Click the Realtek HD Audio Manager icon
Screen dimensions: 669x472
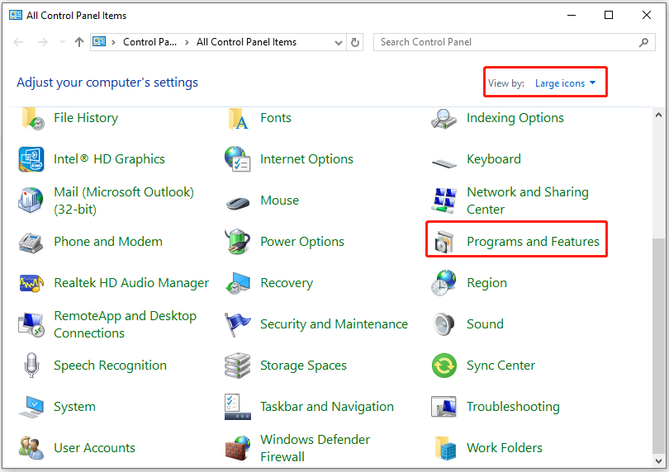pos(31,283)
